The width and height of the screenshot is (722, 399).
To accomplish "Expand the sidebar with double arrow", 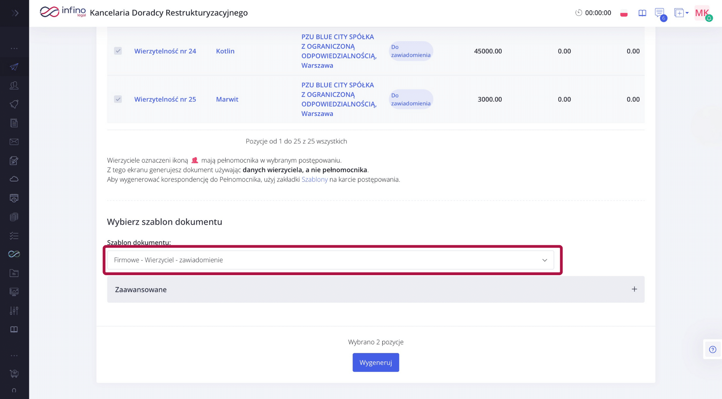I will (x=15, y=13).
